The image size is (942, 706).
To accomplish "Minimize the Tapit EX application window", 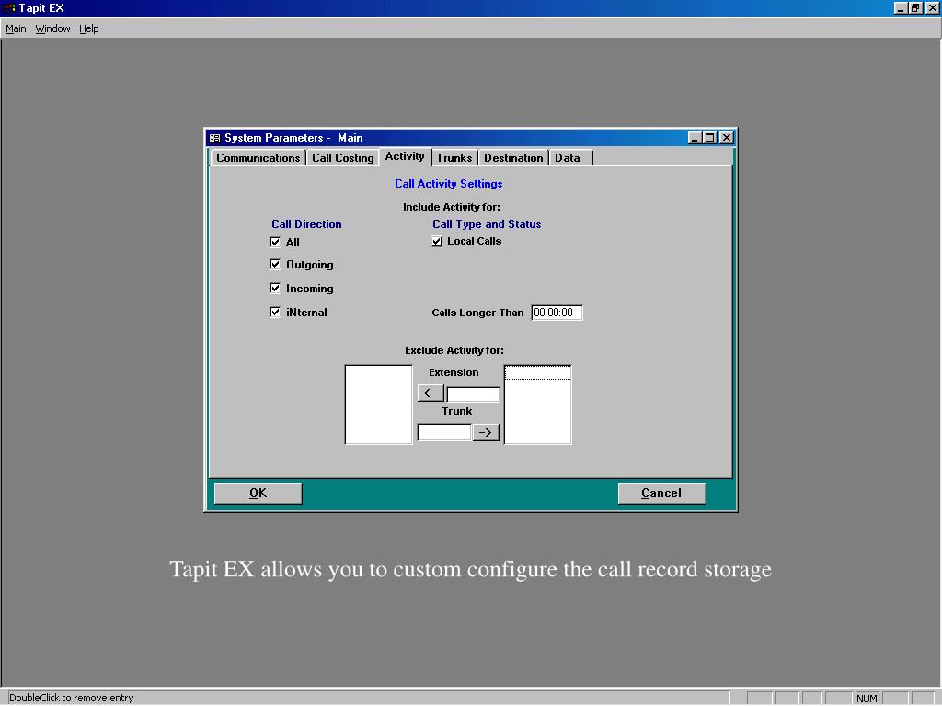I will tap(902, 7).
